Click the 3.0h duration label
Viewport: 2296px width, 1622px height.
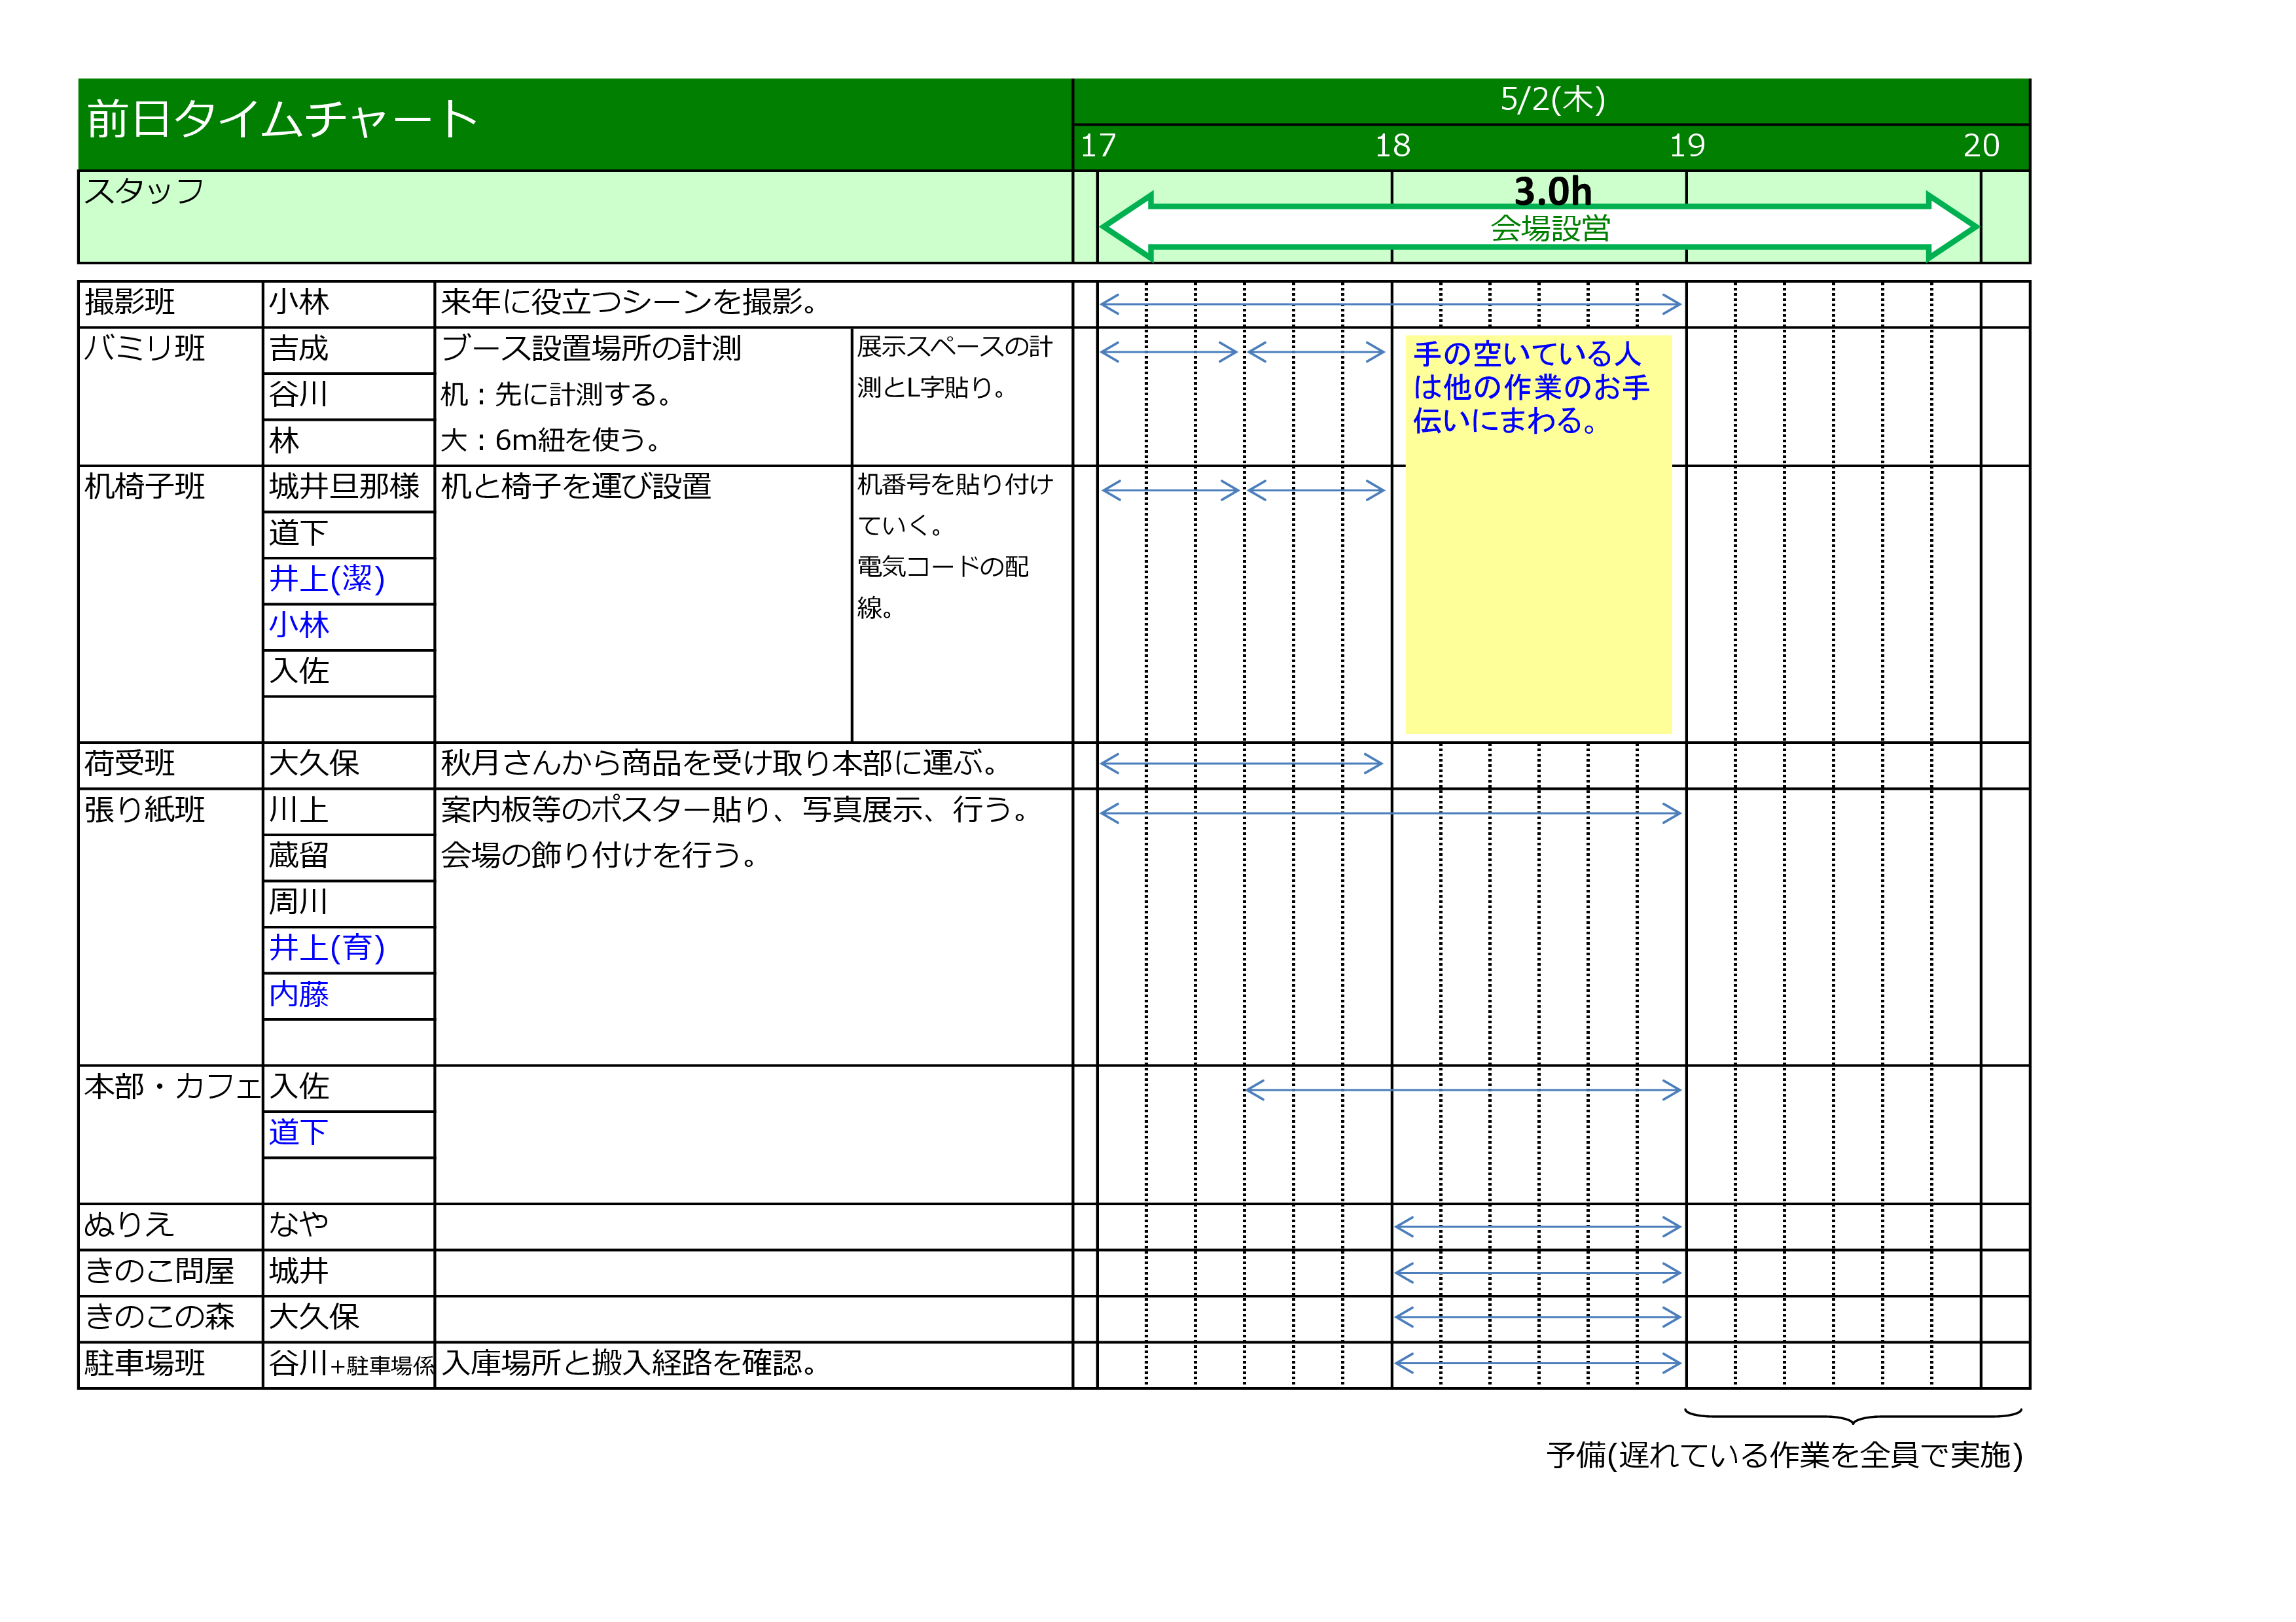1552,190
